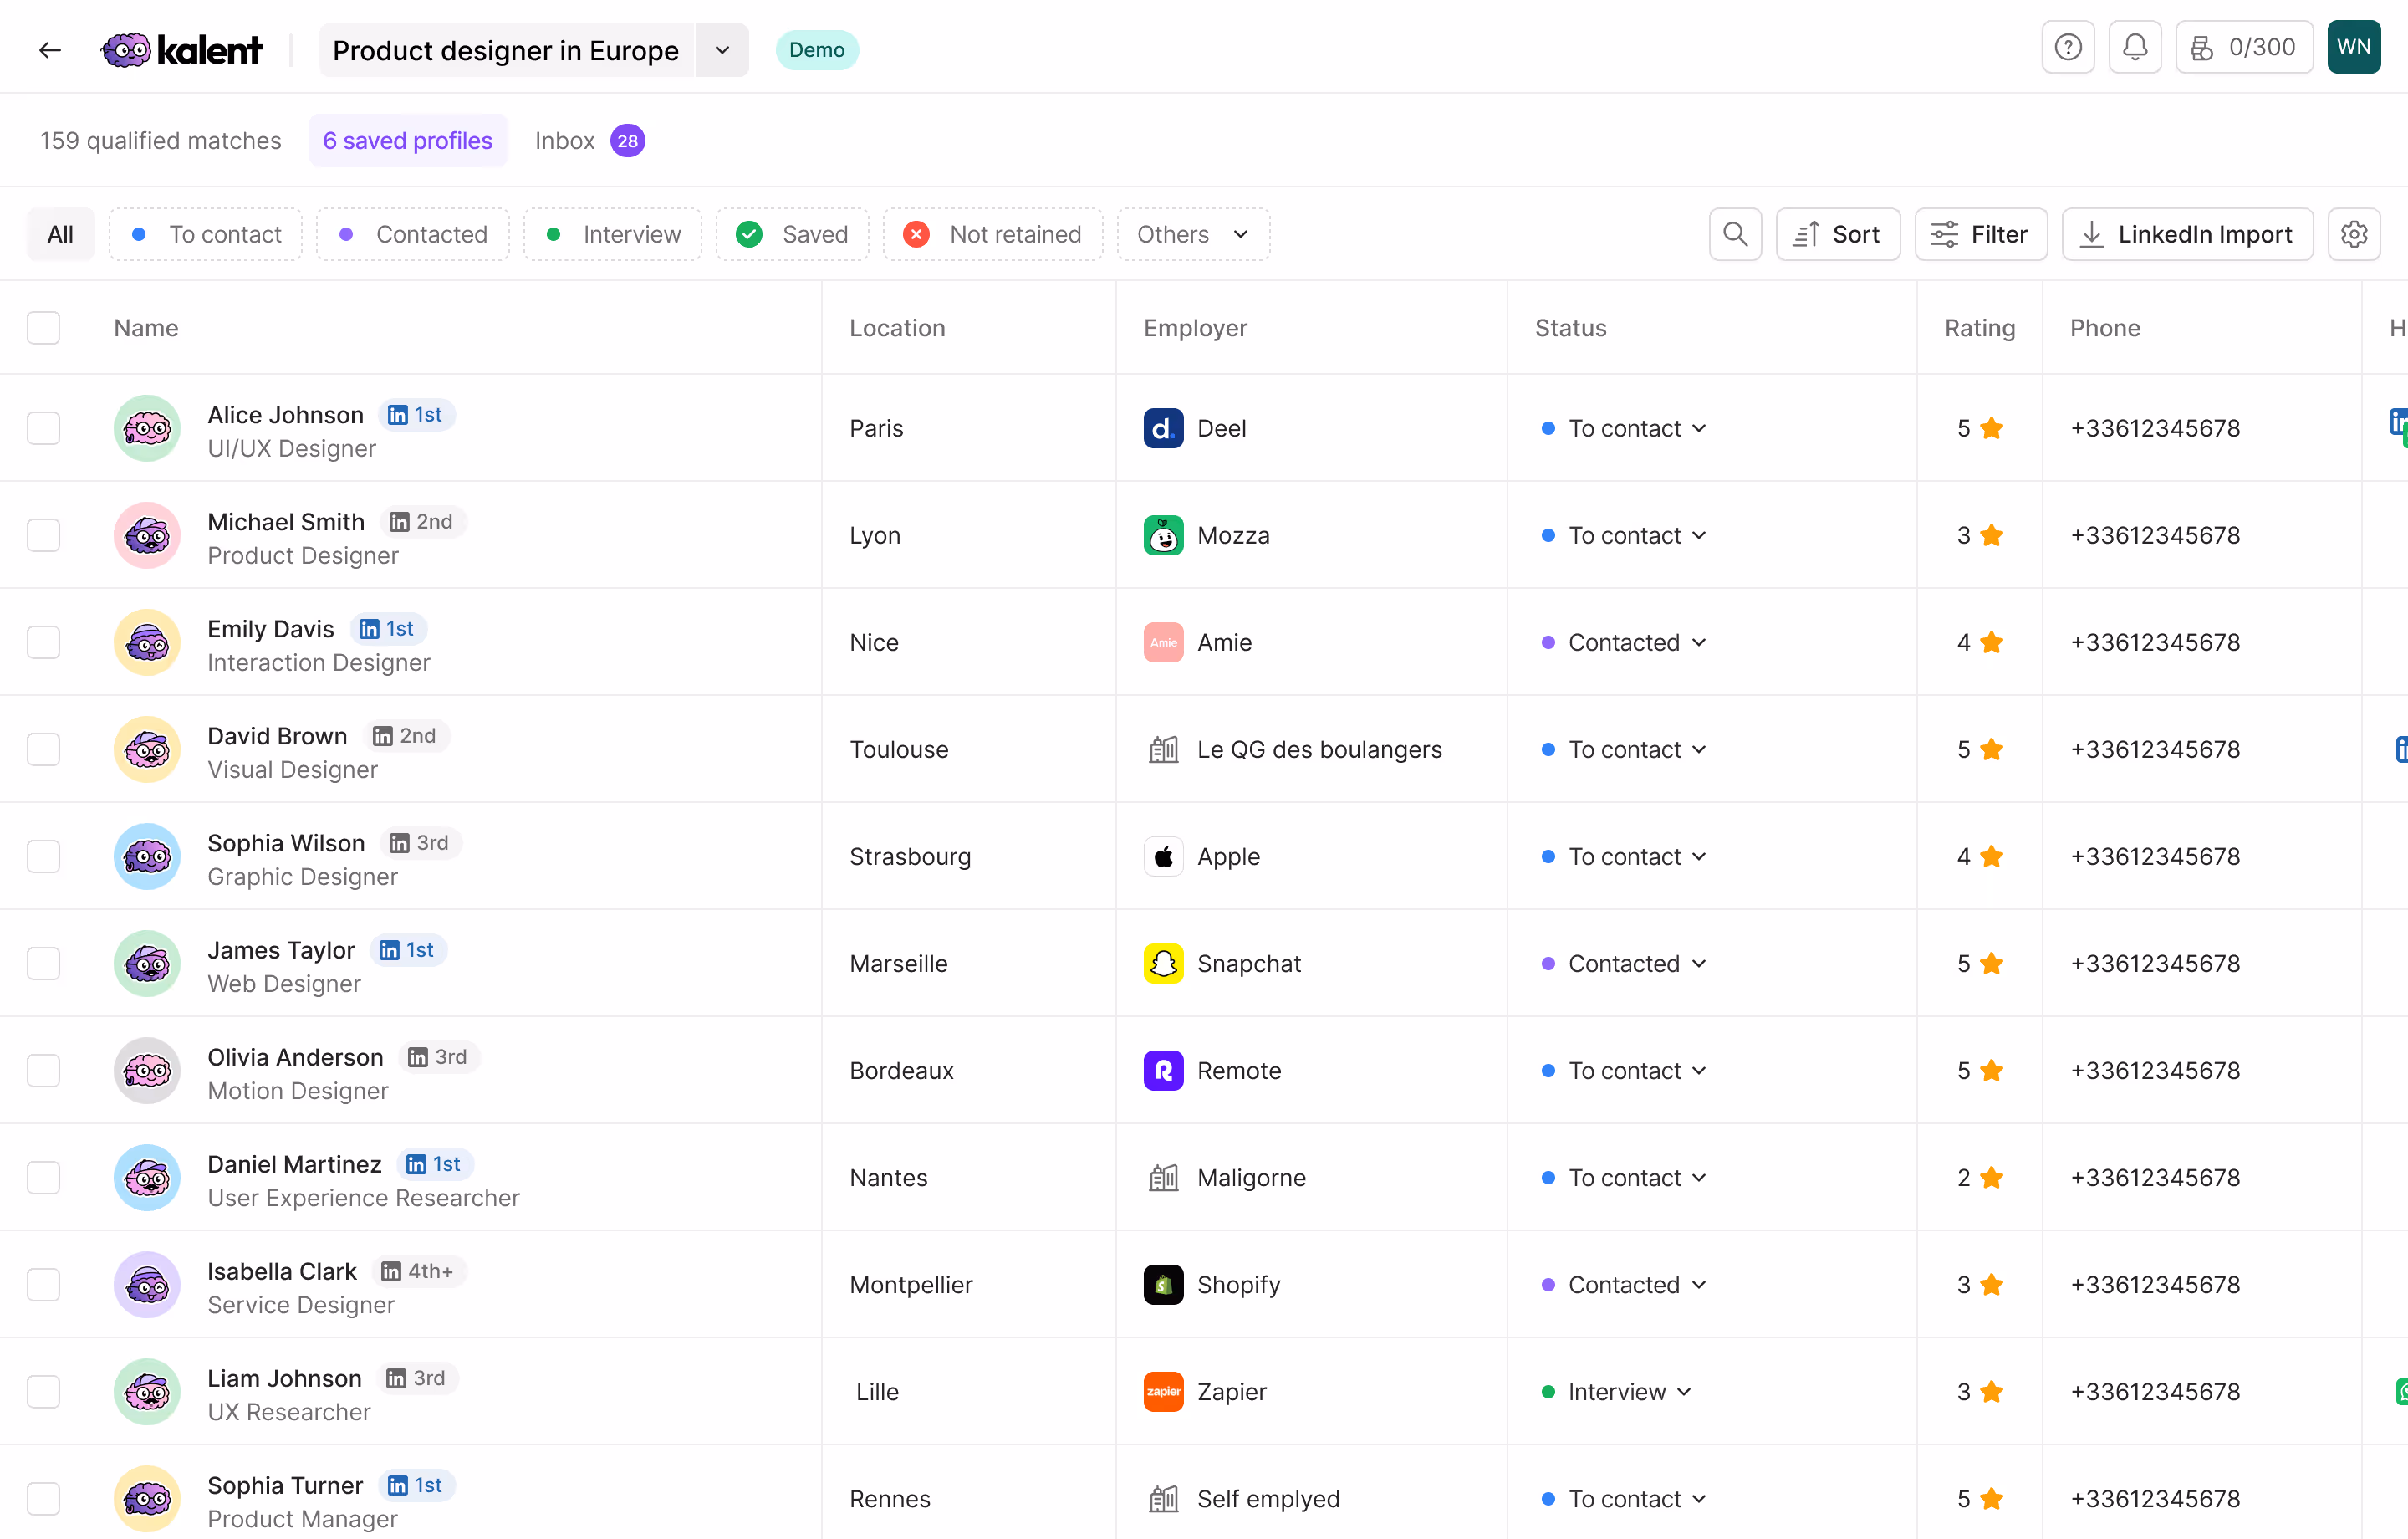Viewport: 2408px width, 1539px height.
Task: Click the Zapier employer logo
Action: point(1163,1392)
